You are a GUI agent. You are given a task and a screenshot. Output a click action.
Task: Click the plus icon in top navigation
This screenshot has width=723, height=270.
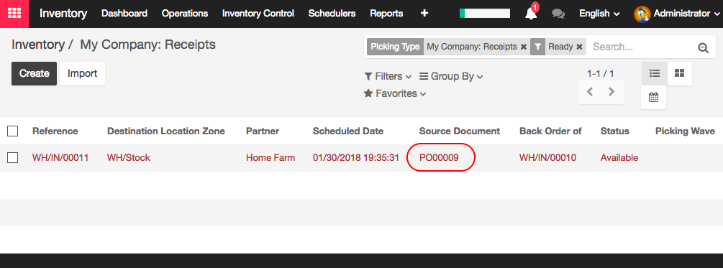(424, 14)
